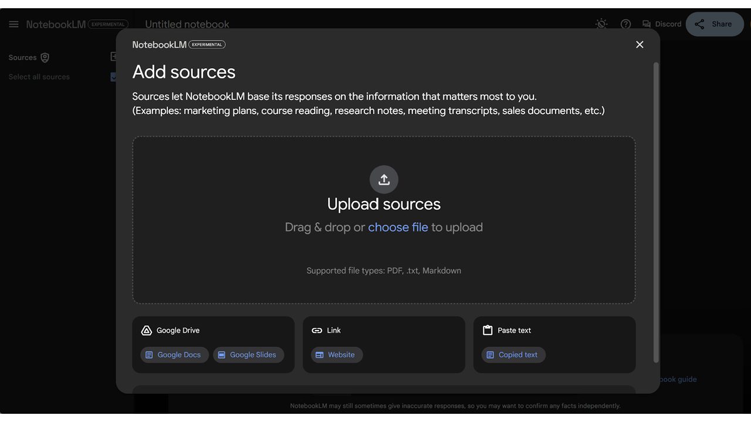Click the dialog vertical scrollbar
Viewport: 751px width, 422px height.
[656, 212]
